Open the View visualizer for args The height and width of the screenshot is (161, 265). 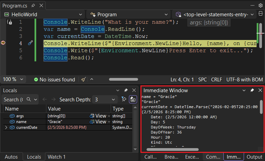[98, 116]
